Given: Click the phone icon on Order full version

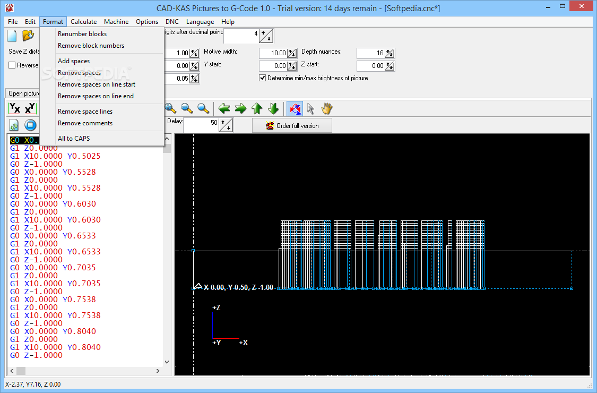Looking at the screenshot, I should (x=270, y=125).
